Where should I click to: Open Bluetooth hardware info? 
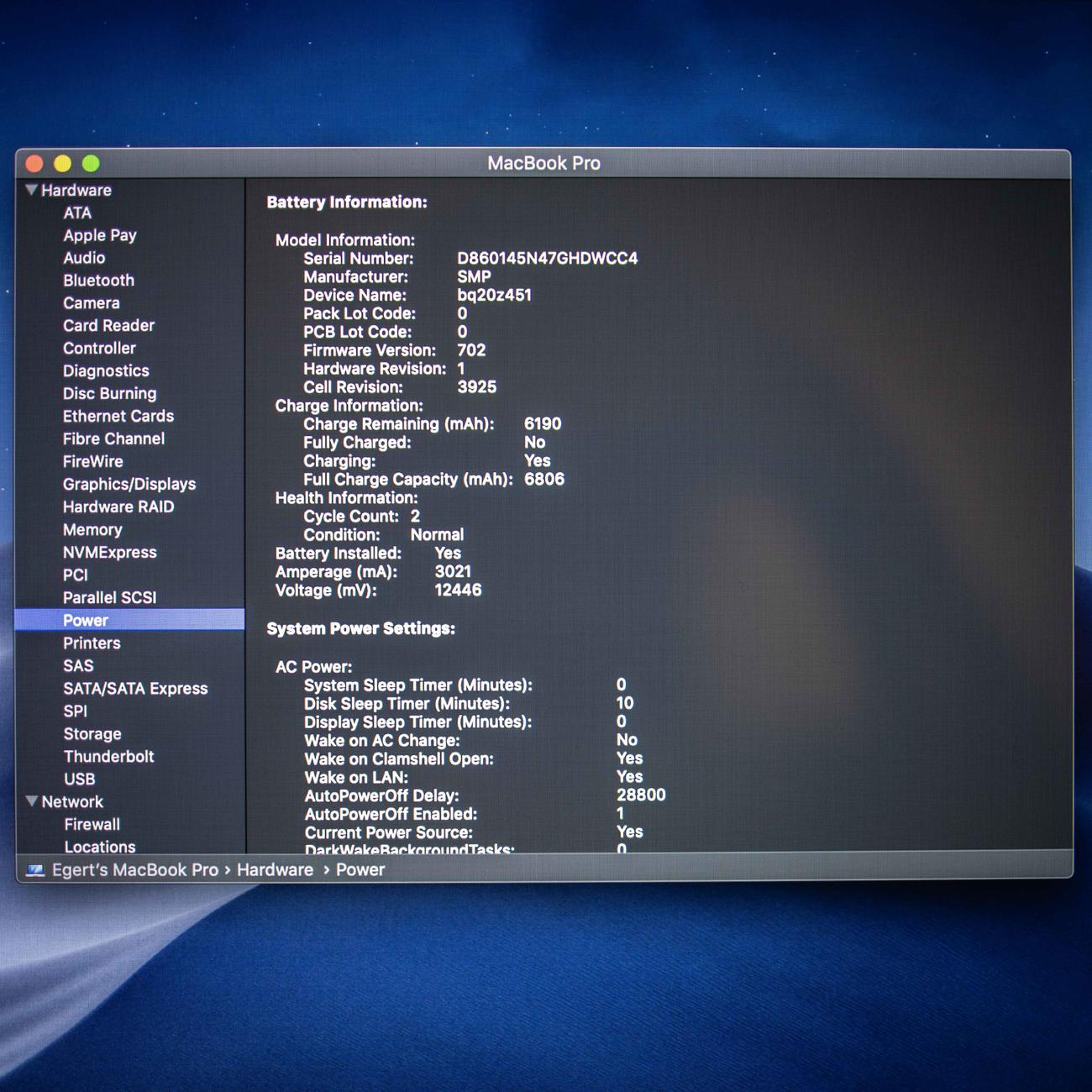(98, 281)
